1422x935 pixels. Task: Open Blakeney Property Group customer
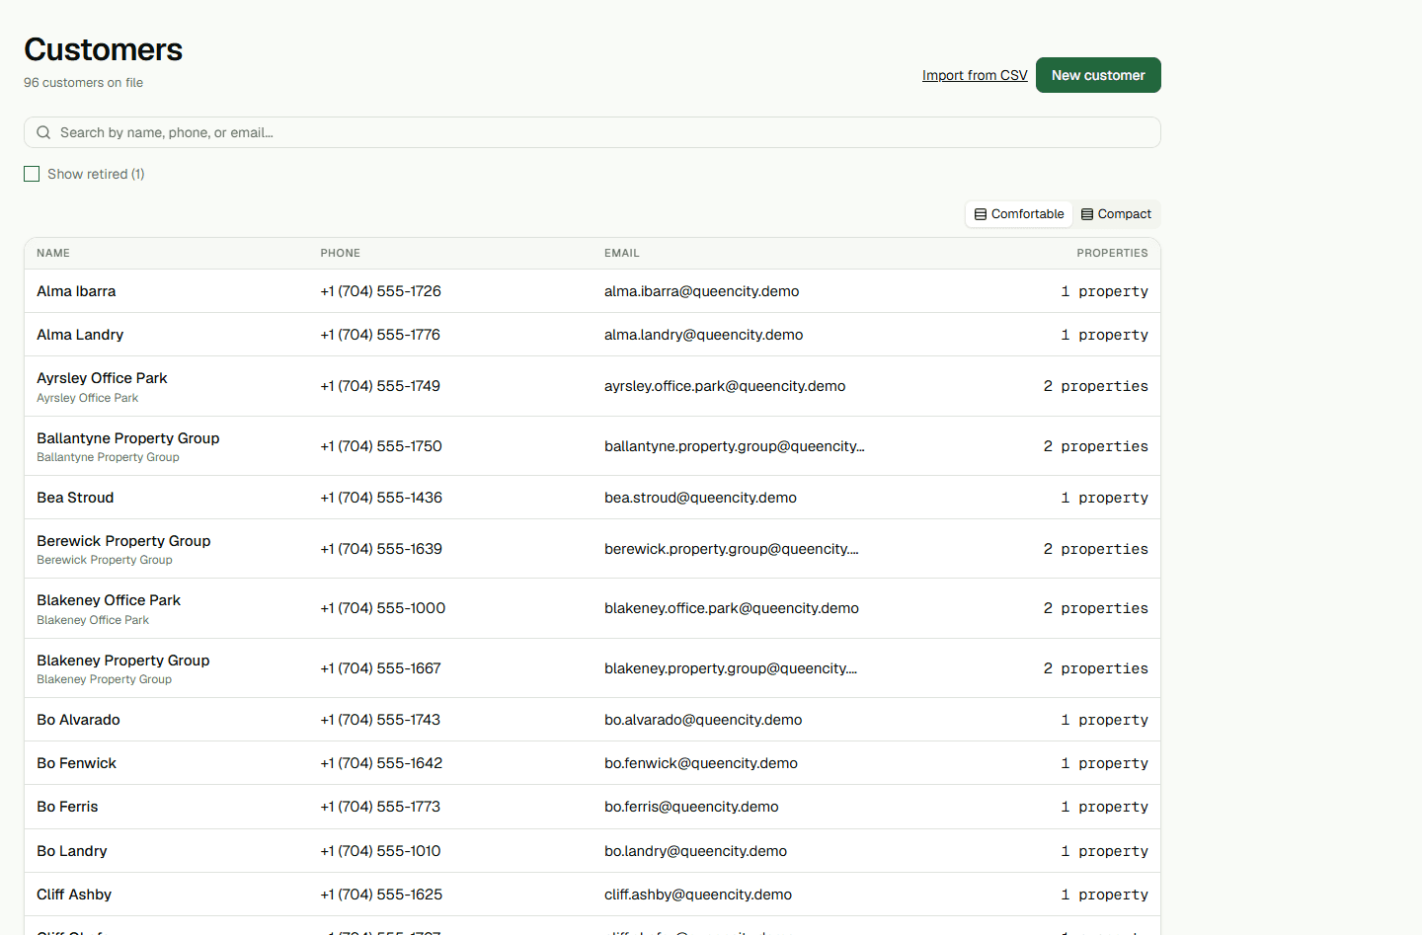(123, 661)
